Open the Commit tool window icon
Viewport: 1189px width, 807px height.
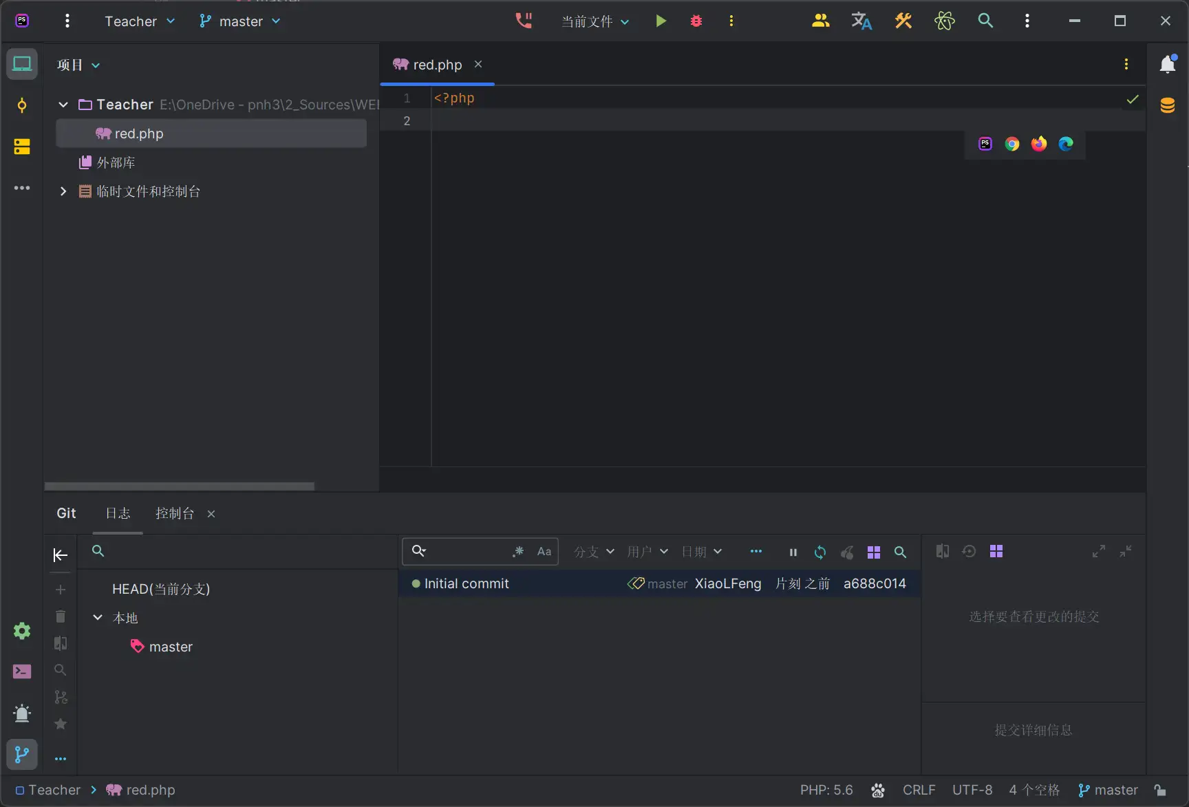(22, 105)
